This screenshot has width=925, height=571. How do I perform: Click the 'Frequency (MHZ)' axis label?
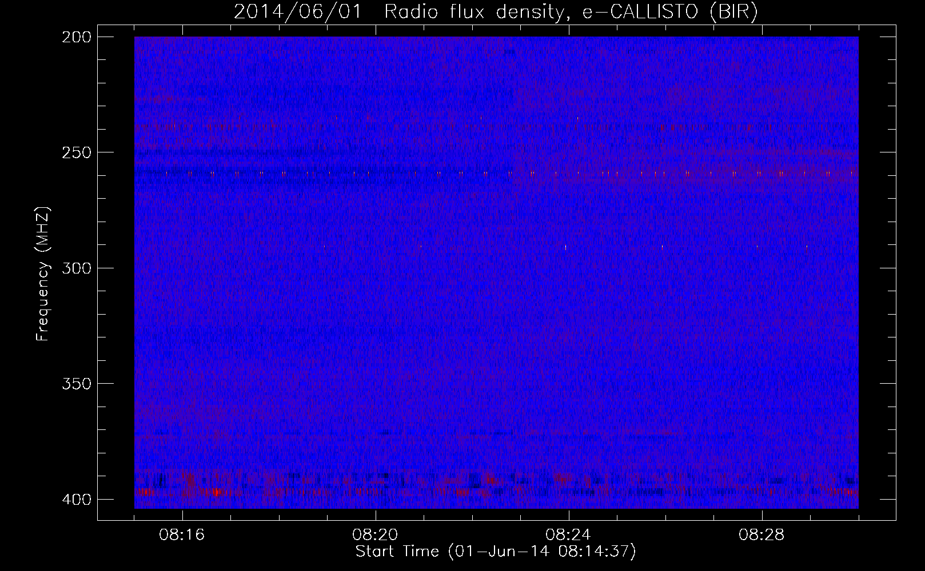(43, 274)
